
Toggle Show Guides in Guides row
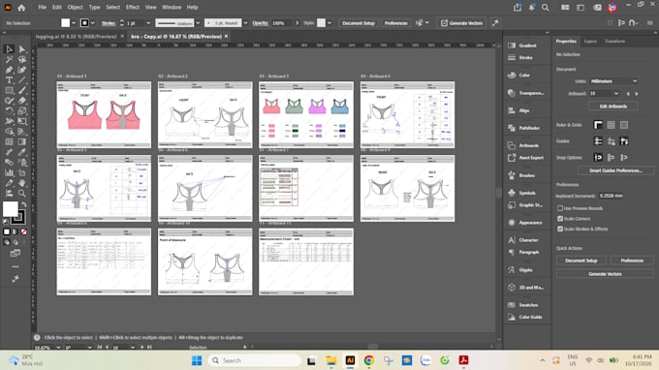[x=598, y=141]
